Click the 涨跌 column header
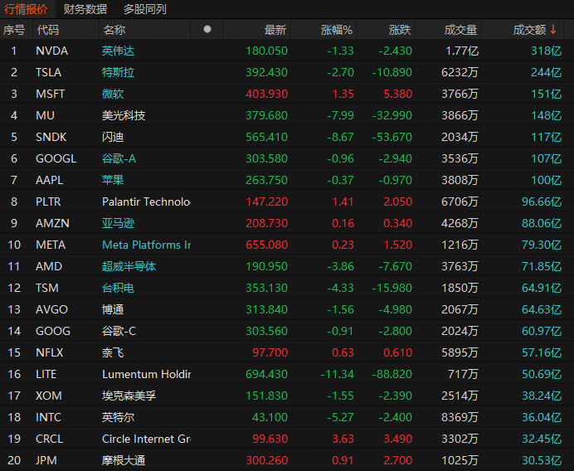This screenshot has width=574, height=471. pos(400,30)
